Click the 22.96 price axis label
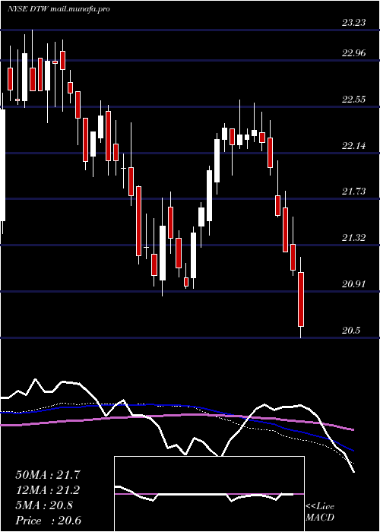 coord(353,53)
